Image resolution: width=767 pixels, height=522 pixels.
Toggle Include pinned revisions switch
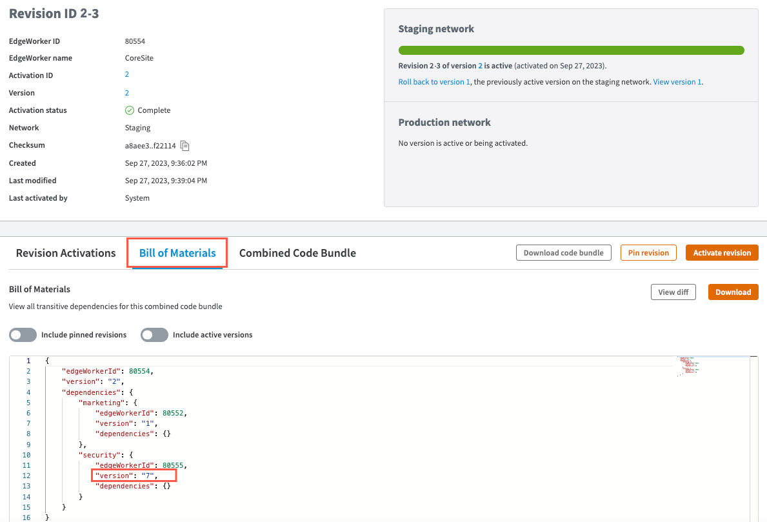(x=23, y=335)
